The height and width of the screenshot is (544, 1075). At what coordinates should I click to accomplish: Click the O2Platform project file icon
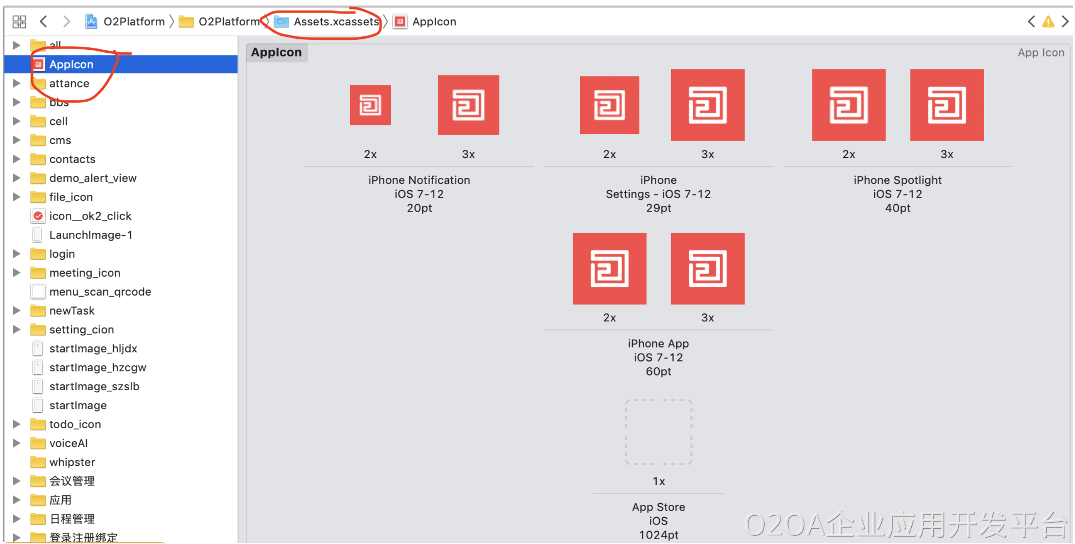point(91,22)
